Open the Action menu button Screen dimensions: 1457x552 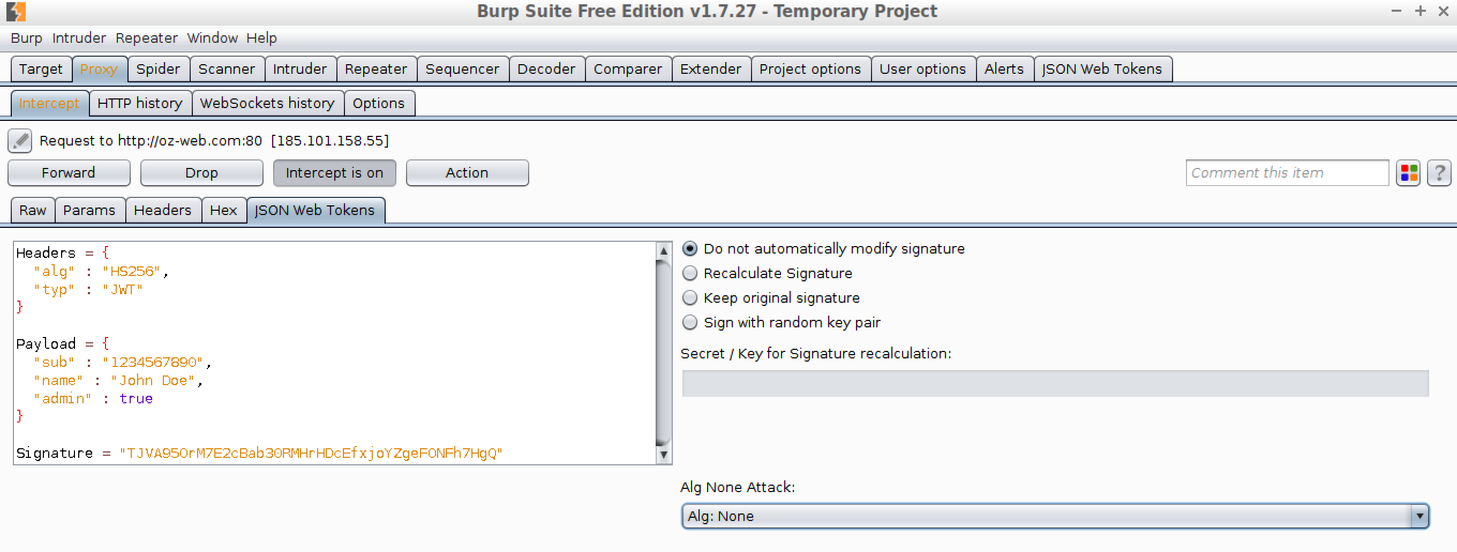(467, 173)
